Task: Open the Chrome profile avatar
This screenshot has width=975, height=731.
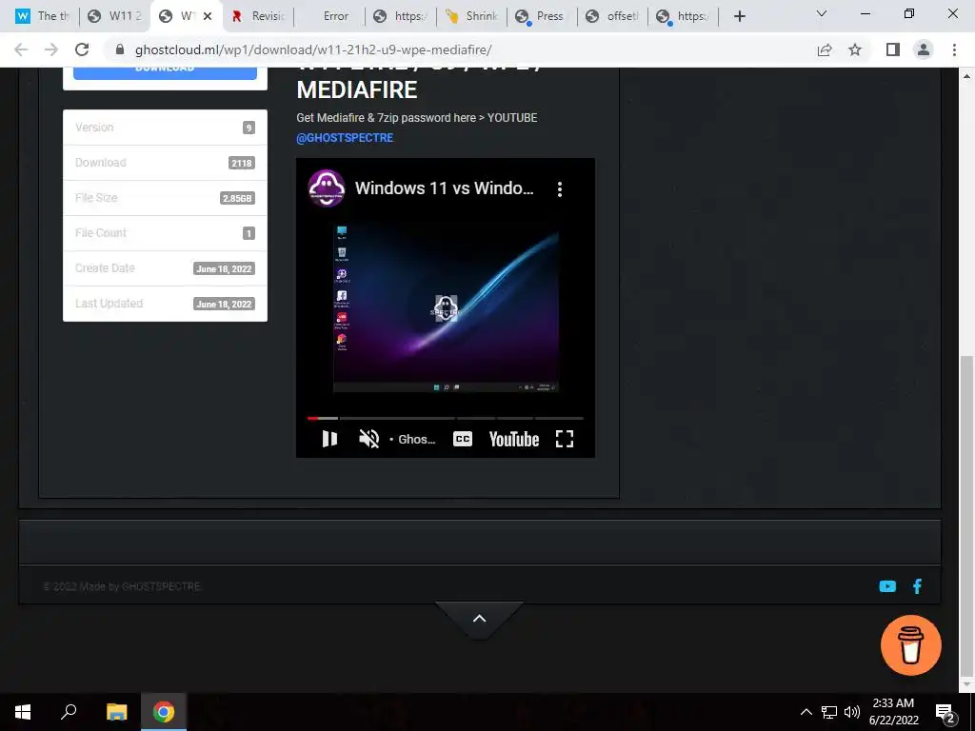Action: click(924, 49)
